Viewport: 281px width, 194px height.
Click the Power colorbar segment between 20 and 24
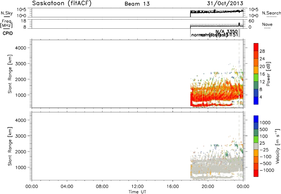click(x=256, y=62)
